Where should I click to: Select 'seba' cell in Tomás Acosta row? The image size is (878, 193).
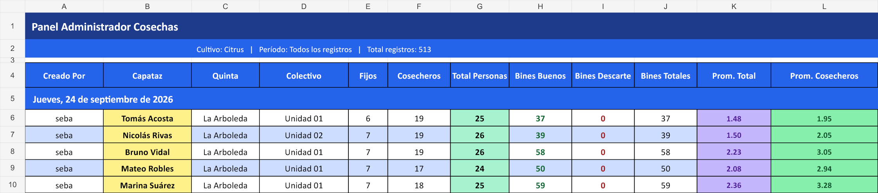[x=64, y=118]
